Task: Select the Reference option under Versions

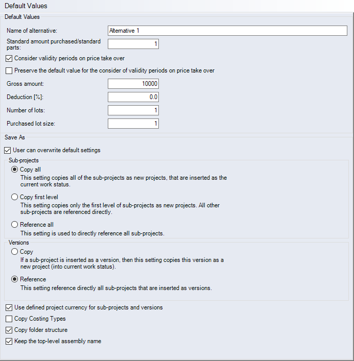Action: click(14, 279)
